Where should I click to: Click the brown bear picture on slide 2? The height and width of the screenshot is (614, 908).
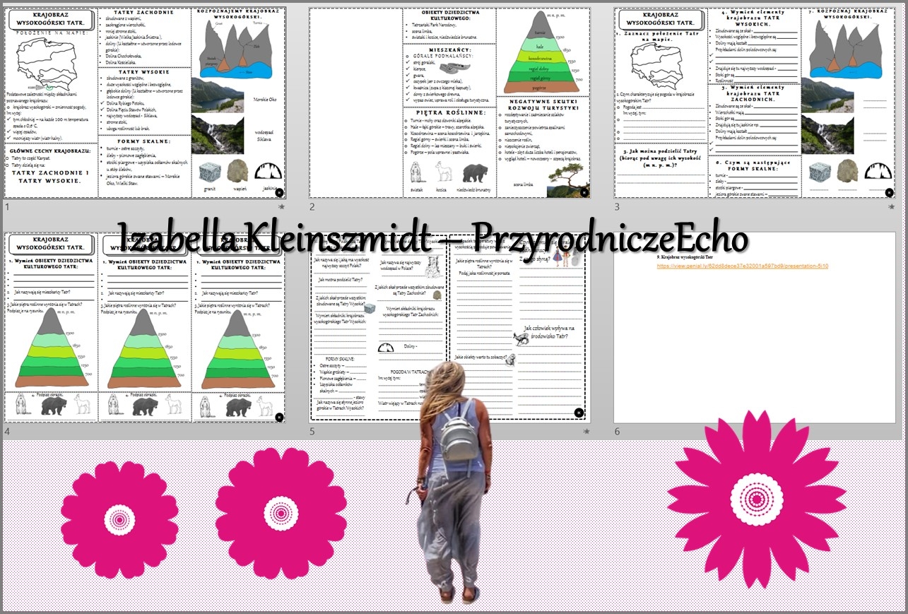(x=476, y=173)
